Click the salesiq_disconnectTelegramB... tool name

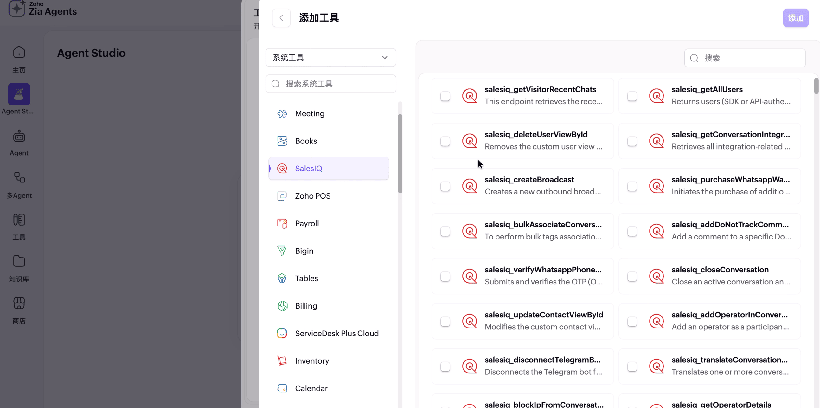pyautogui.click(x=542, y=360)
